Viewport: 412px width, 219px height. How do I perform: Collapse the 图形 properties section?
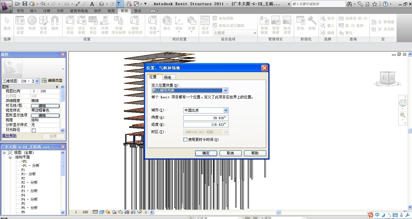(x=57, y=87)
